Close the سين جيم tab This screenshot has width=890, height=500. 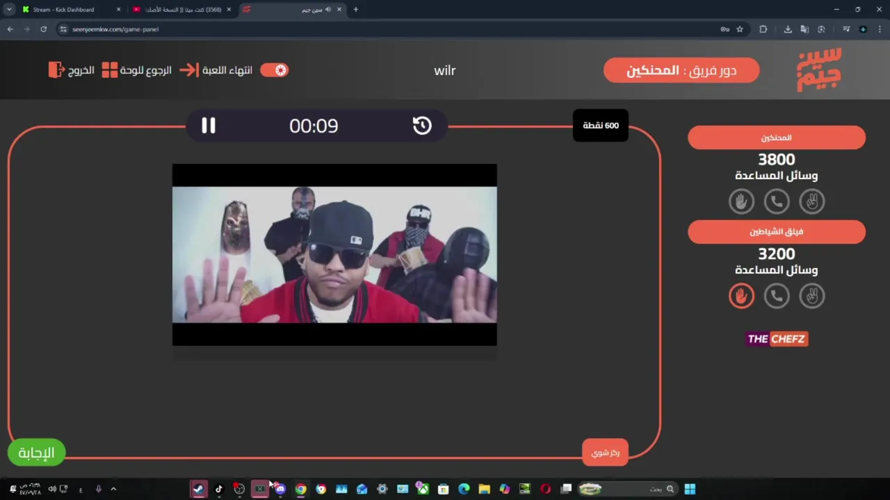(339, 10)
